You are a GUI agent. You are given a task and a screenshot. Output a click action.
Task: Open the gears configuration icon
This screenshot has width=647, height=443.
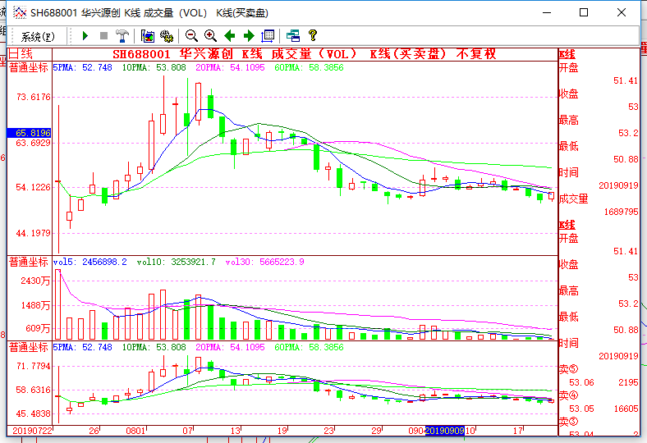pyautogui.click(x=167, y=36)
